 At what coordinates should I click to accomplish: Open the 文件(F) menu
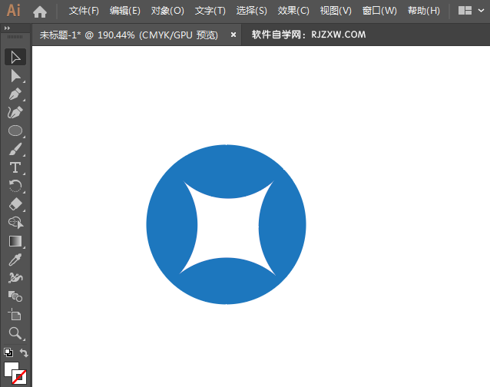(x=84, y=11)
